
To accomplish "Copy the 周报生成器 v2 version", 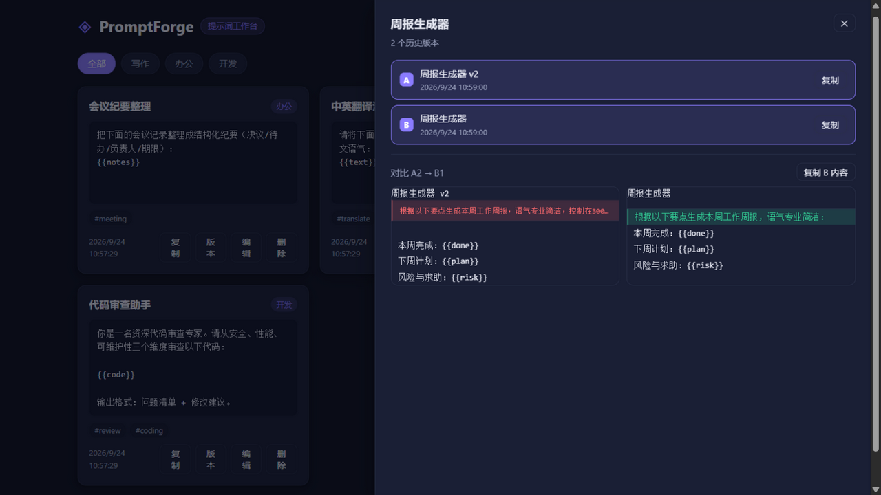I will [830, 80].
